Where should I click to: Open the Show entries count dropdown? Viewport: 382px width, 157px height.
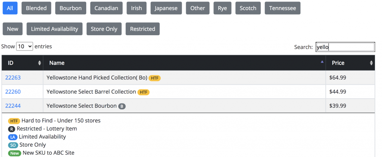(25, 47)
